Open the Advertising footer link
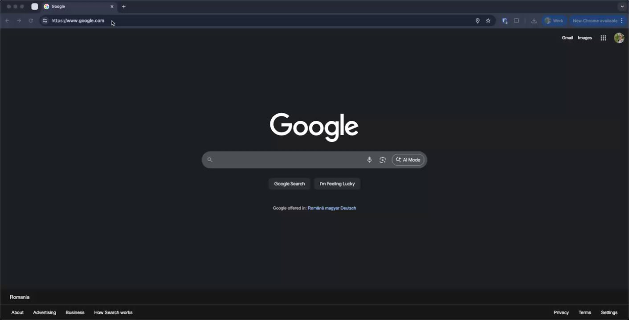Viewport: 629px width, 320px height. coord(45,312)
